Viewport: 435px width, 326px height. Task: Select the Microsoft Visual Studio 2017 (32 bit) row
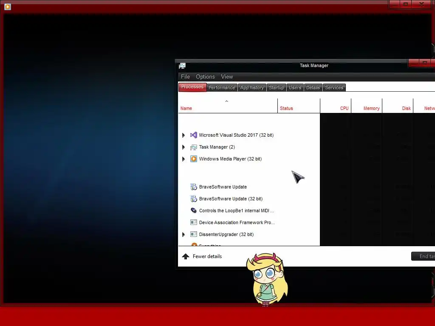tap(236, 135)
